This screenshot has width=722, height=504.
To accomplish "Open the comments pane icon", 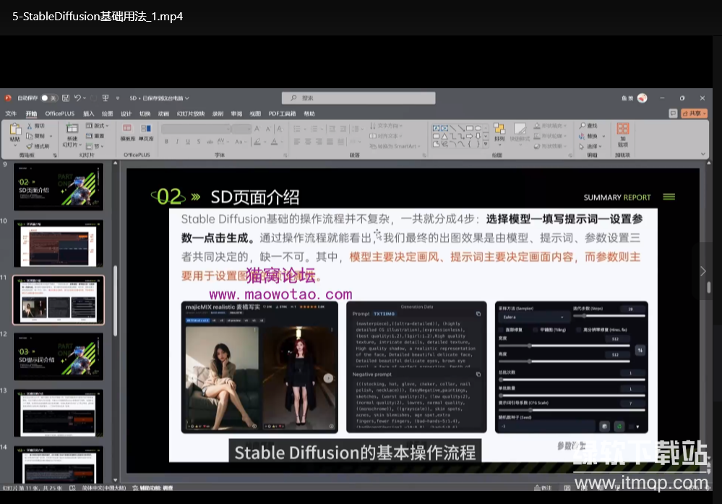I will 673,114.
